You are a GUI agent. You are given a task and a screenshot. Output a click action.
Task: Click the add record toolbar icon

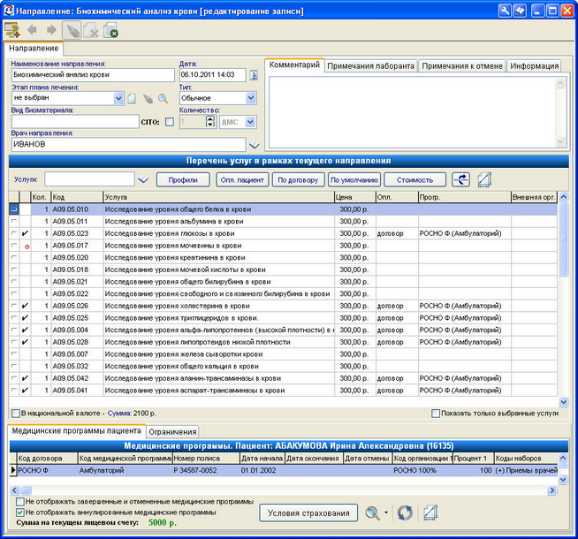tap(12, 30)
